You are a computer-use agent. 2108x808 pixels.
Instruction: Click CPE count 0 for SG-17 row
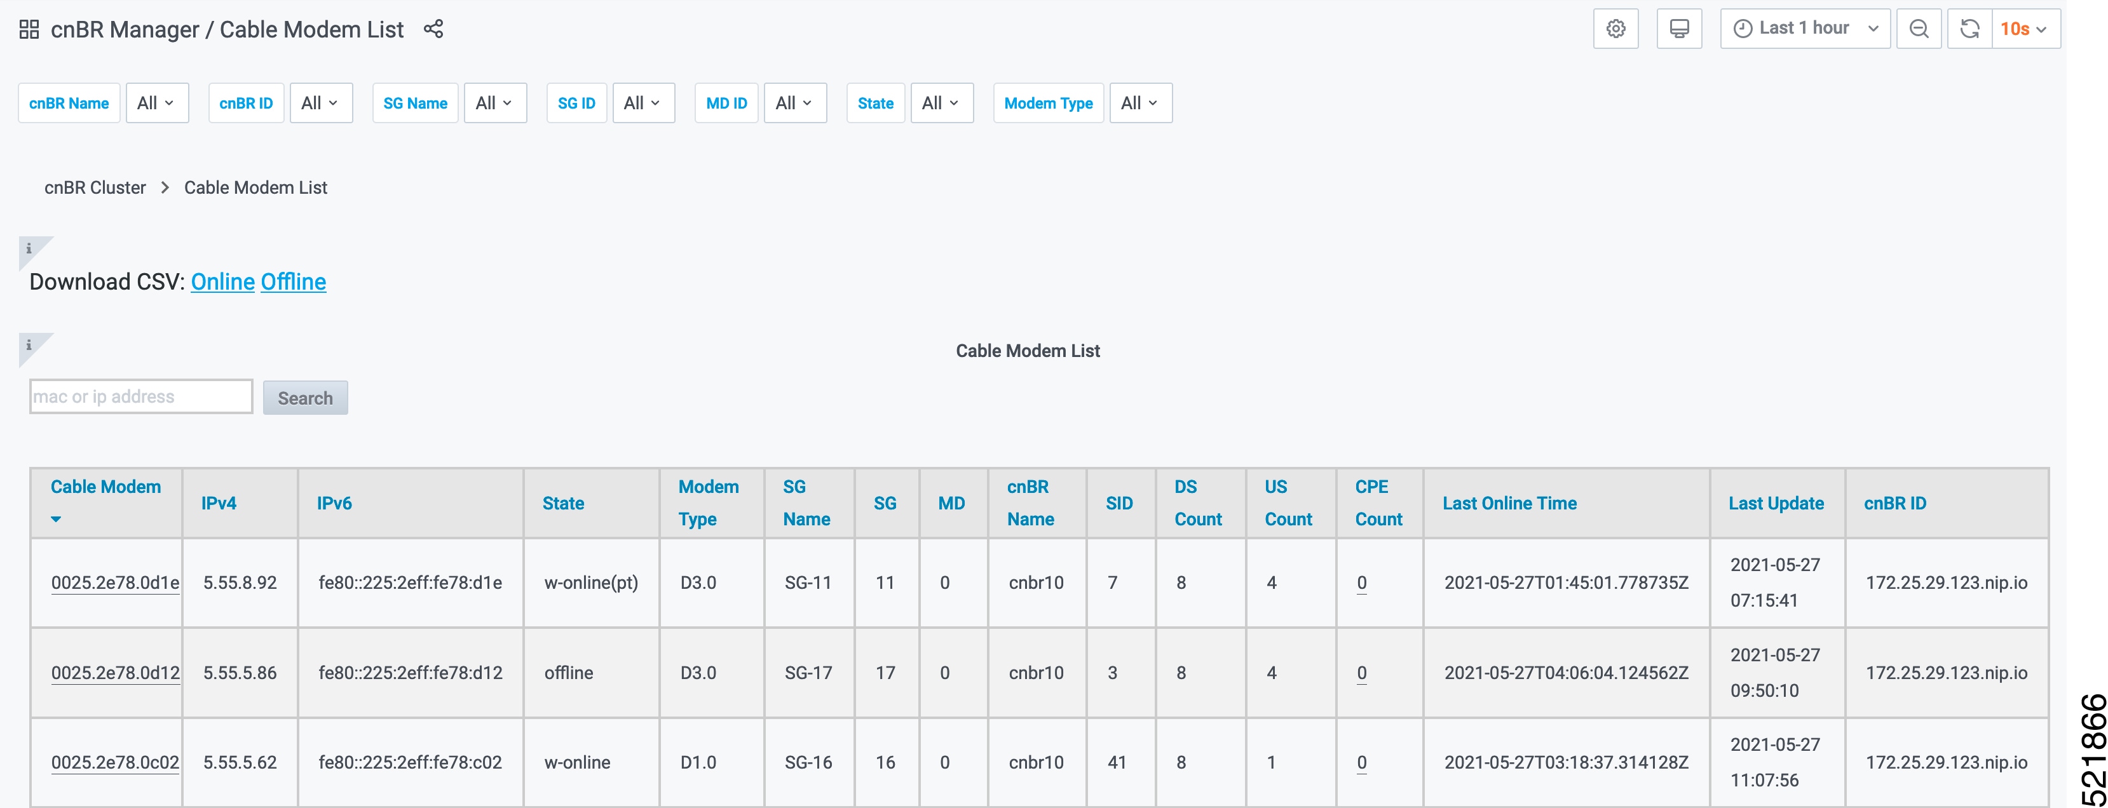(x=1362, y=673)
